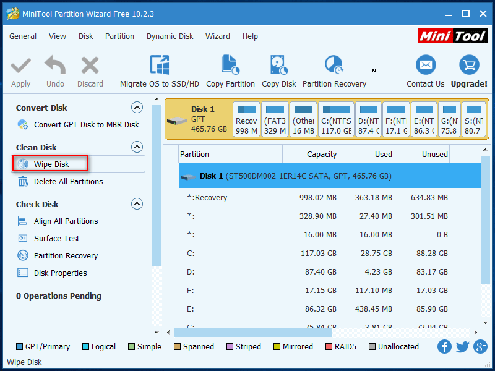
Task: Open the Facebook page icon
Action: click(444, 347)
